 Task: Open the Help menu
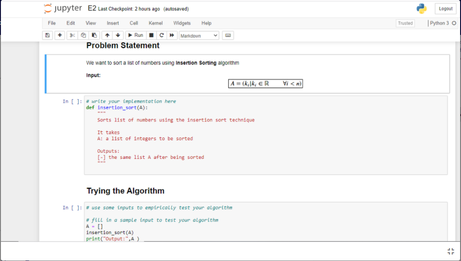206,23
